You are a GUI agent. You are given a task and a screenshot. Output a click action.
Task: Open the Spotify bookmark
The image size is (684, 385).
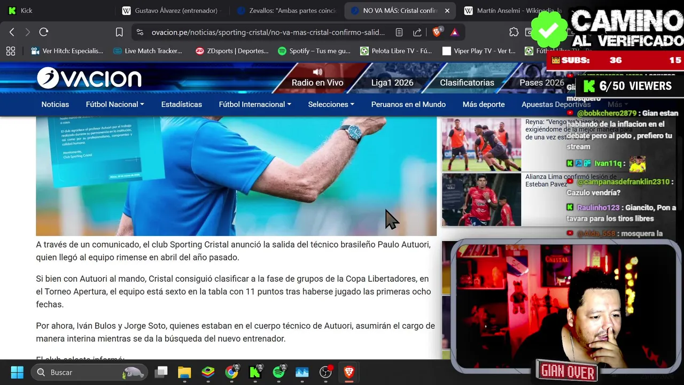click(314, 51)
